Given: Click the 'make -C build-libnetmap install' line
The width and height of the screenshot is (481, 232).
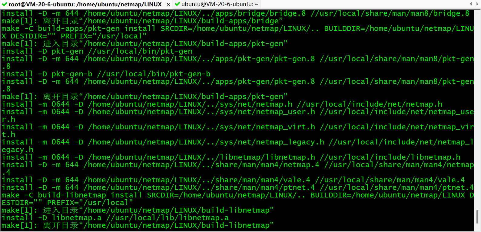Looking at the screenshot, I should pyautogui.click(x=238, y=199).
